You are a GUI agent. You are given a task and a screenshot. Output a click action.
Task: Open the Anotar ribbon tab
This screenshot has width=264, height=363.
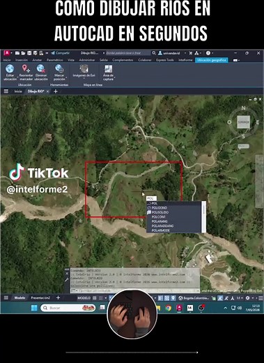click(x=37, y=60)
